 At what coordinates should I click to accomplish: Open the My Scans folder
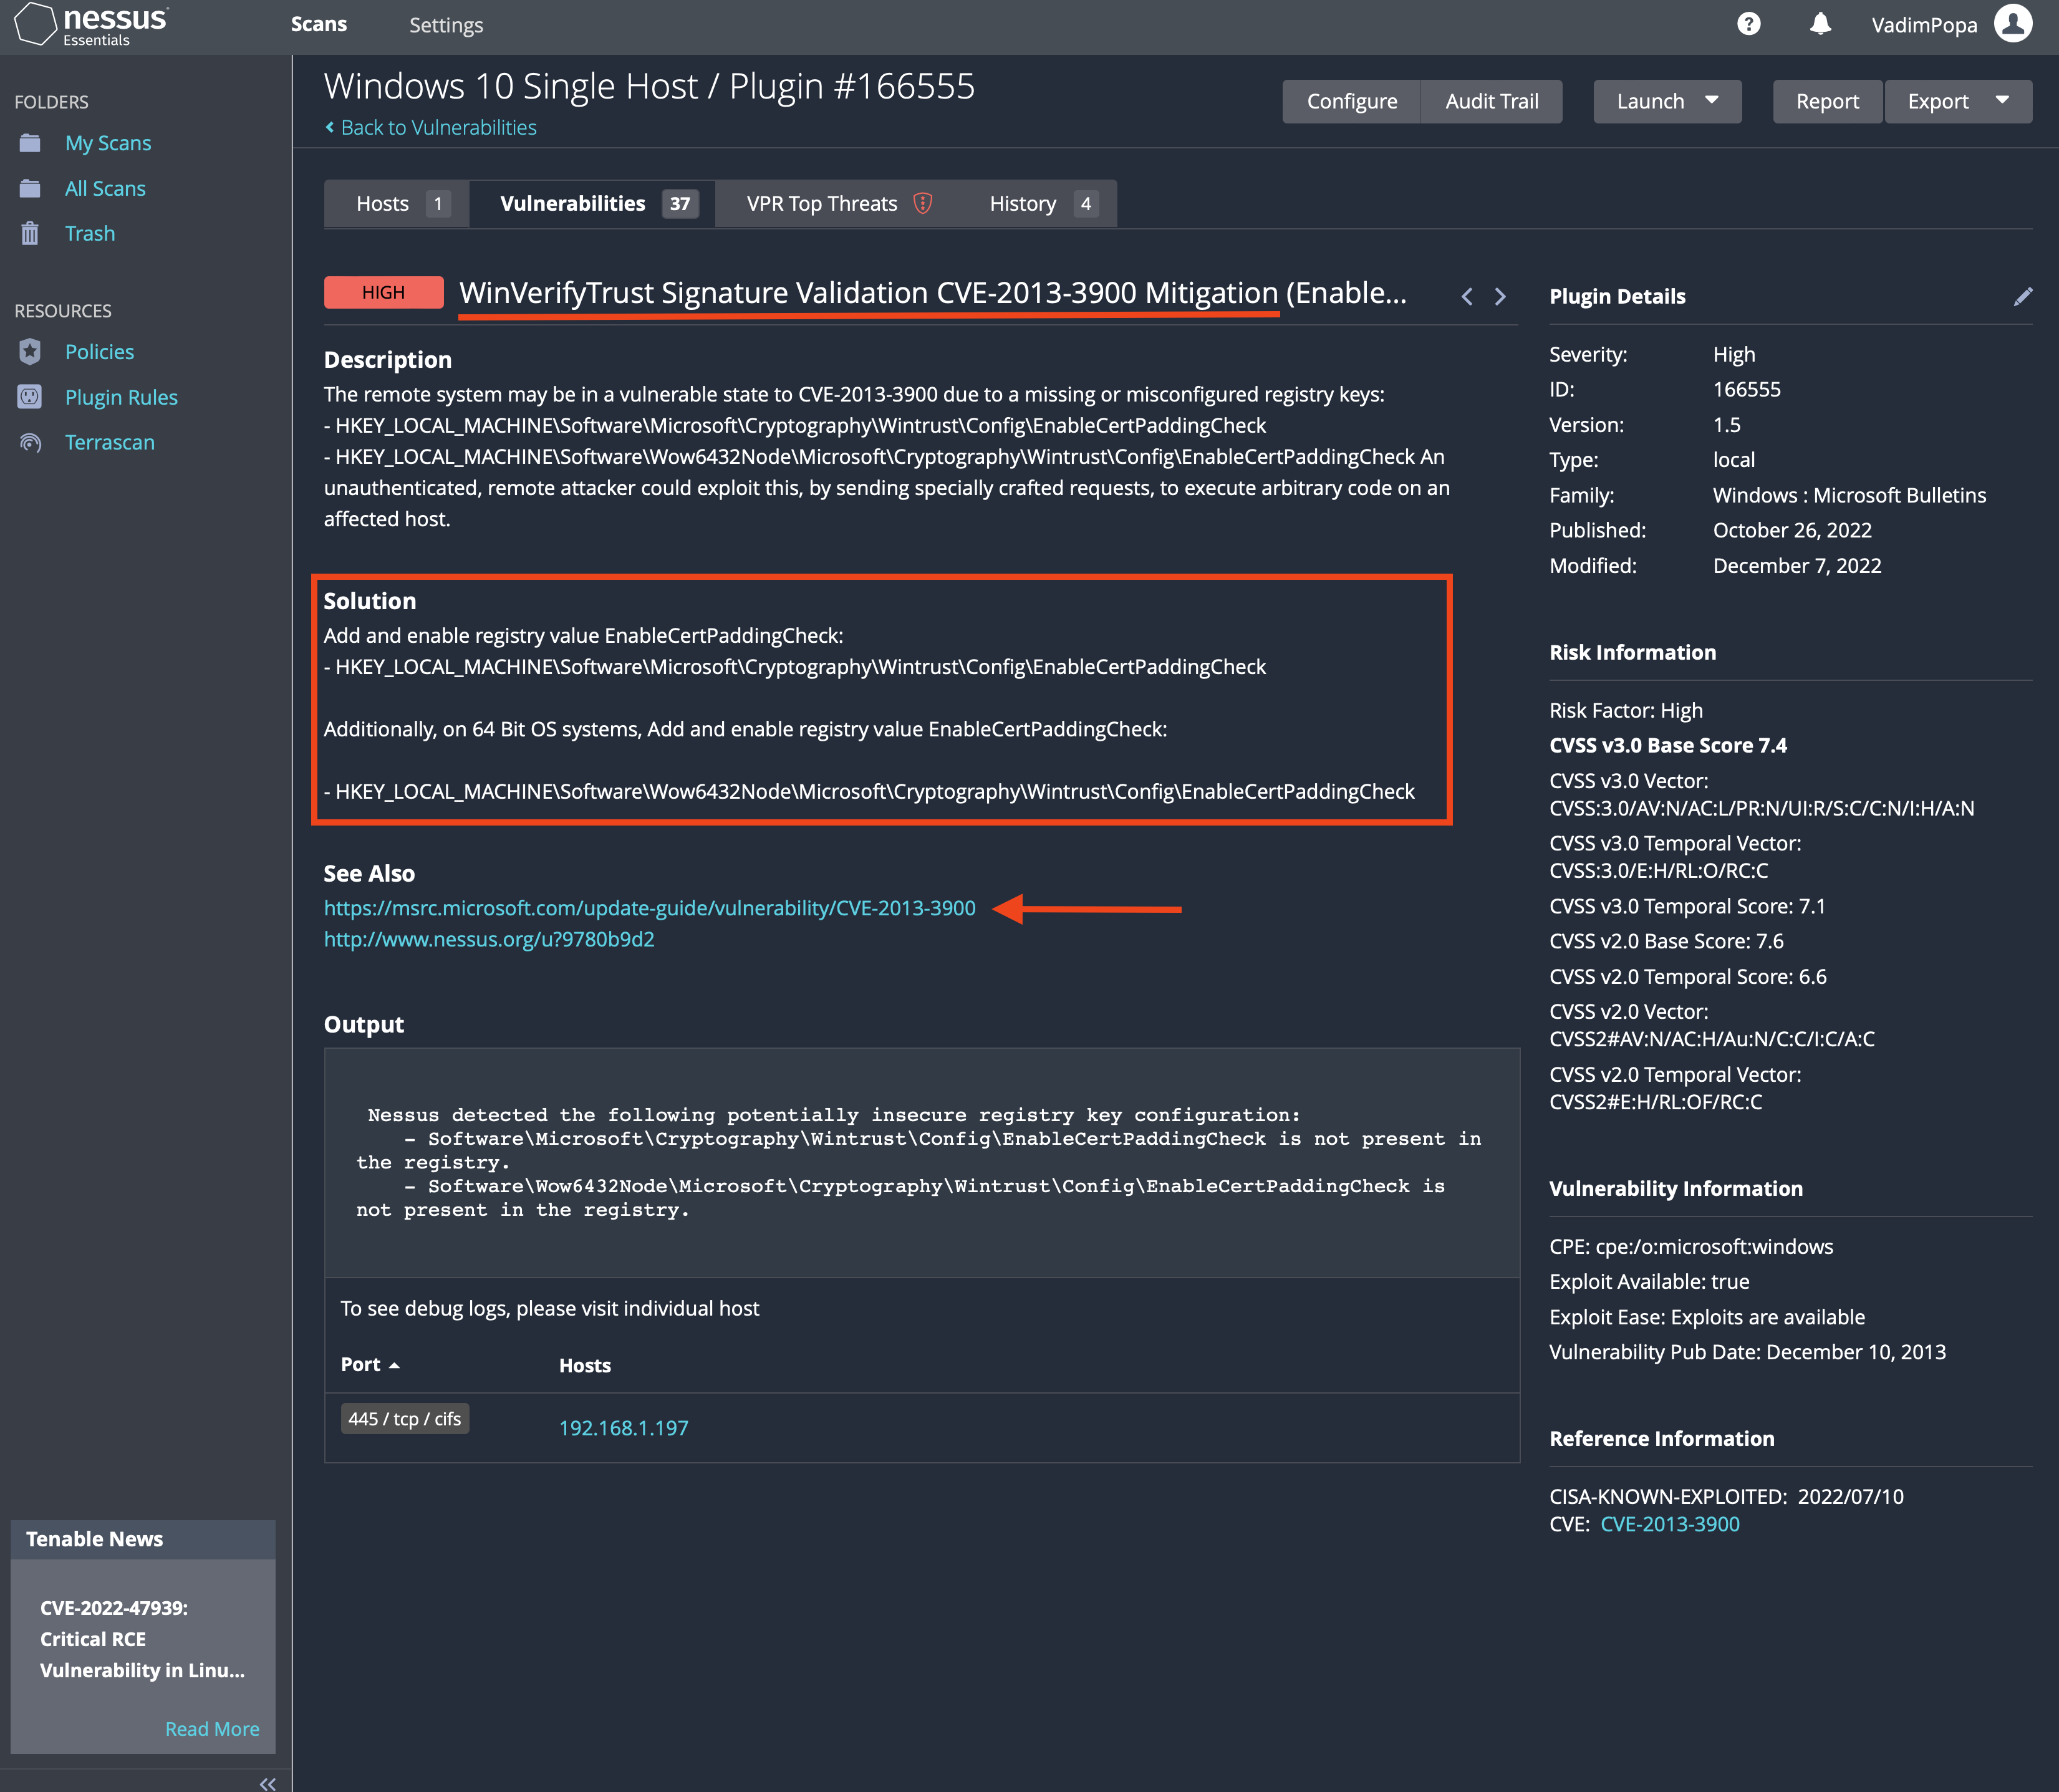coord(107,142)
